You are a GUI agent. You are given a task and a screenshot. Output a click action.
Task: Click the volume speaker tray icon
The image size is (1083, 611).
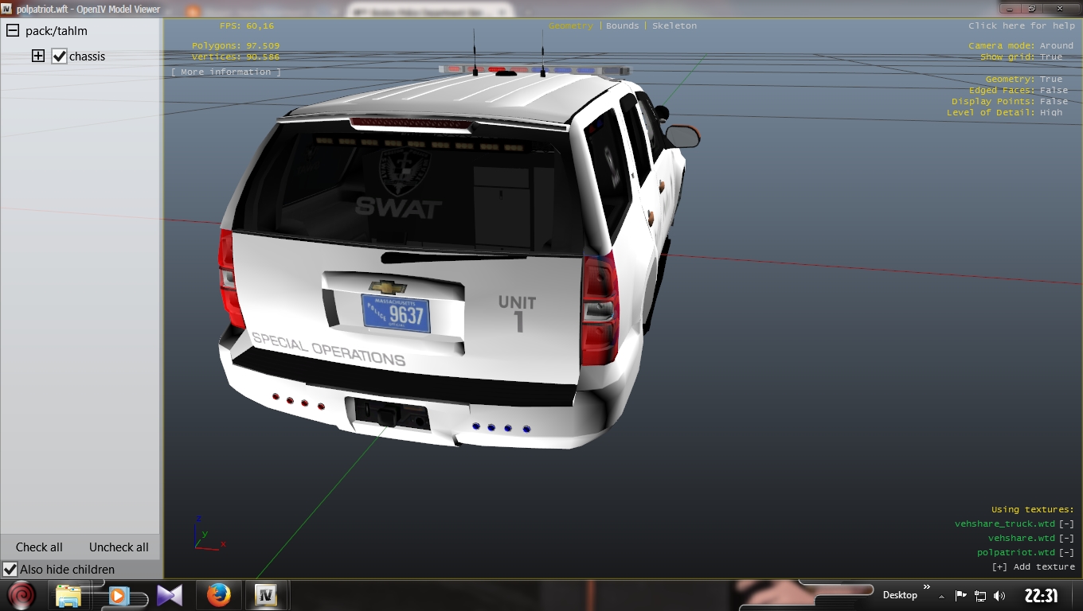[999, 596]
